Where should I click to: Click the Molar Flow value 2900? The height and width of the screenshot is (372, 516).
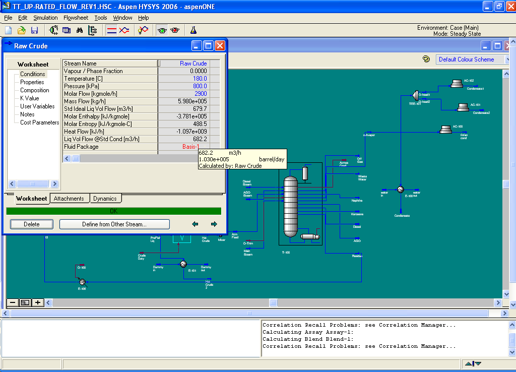click(x=184, y=94)
